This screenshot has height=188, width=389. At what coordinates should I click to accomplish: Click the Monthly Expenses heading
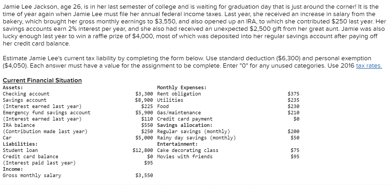coord(182,88)
